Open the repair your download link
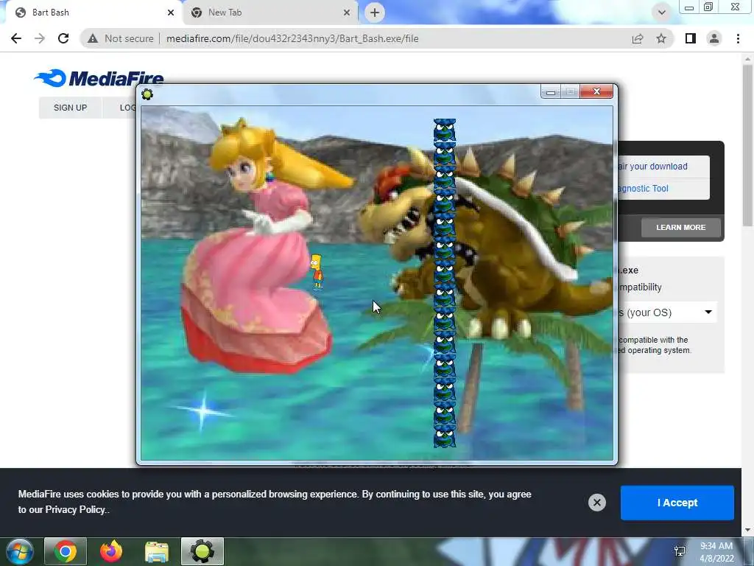754x566 pixels. click(654, 167)
